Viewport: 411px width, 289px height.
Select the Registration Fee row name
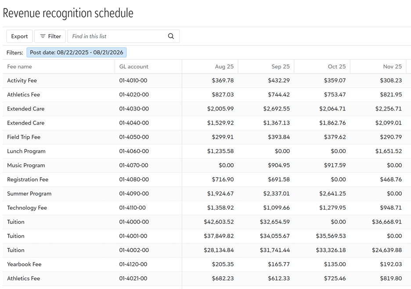pos(28,179)
